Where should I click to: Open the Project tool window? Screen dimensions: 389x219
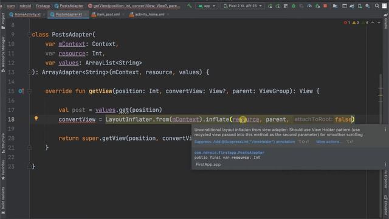pos(3,21)
